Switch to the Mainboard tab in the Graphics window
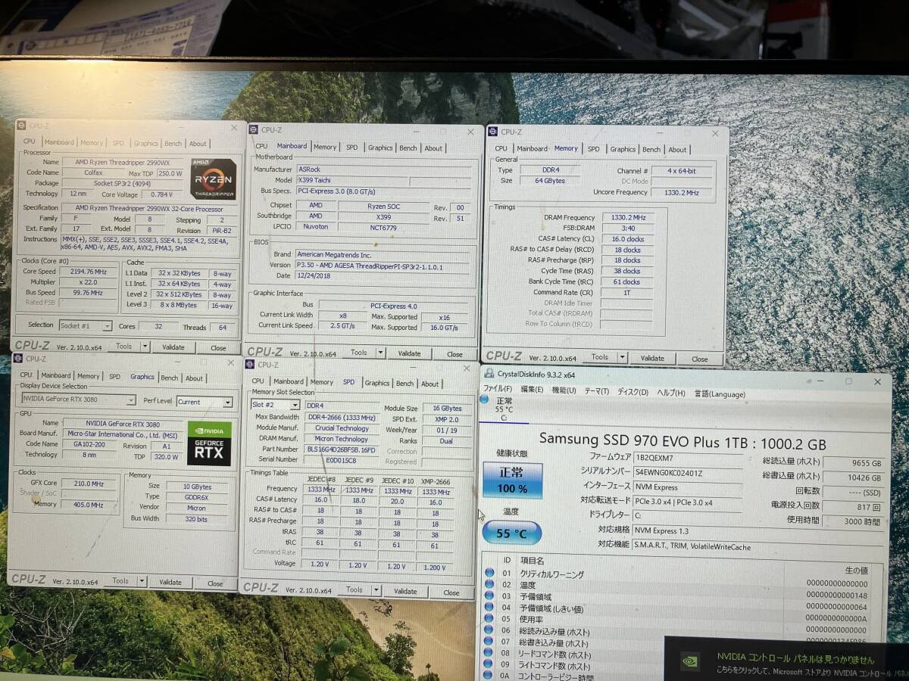The image size is (909, 681). pyautogui.click(x=56, y=375)
